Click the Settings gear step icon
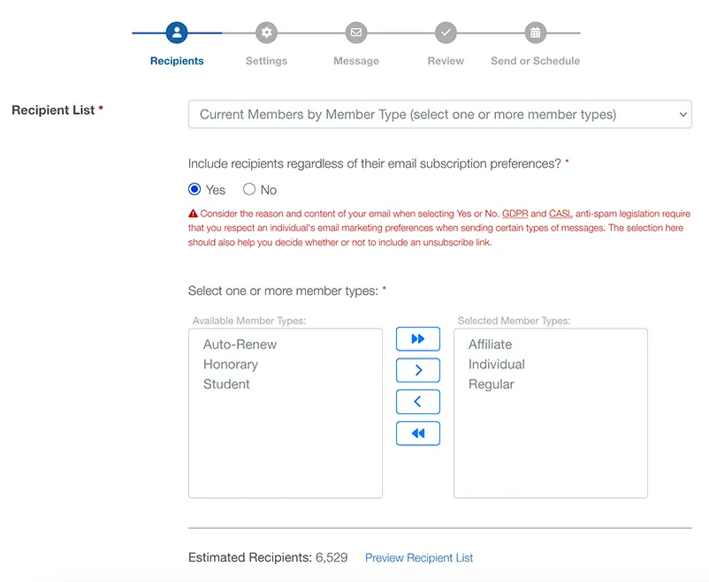The image size is (709, 582). click(x=266, y=34)
